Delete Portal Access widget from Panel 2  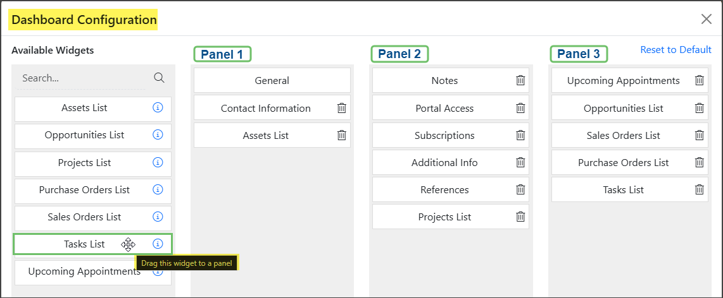(x=520, y=108)
